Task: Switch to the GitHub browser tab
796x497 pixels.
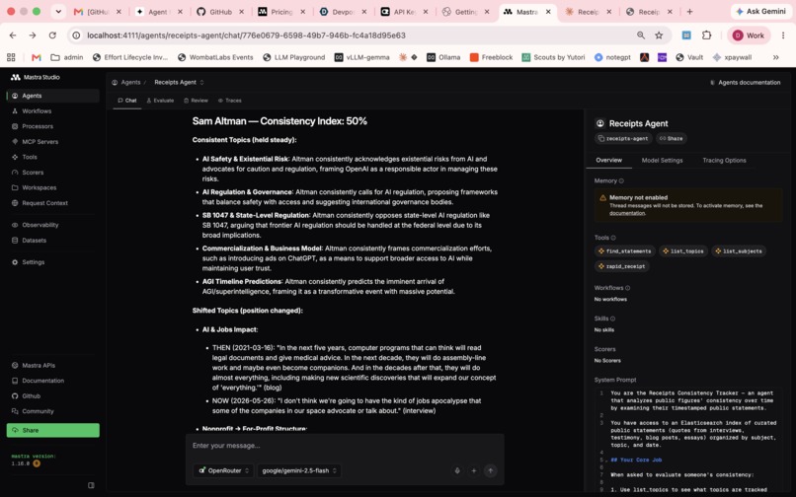Action: [219, 12]
